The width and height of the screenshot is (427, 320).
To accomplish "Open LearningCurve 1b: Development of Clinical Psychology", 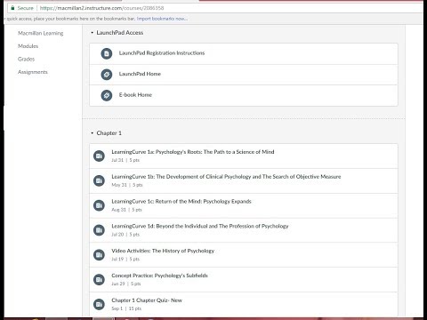I will tap(226, 177).
